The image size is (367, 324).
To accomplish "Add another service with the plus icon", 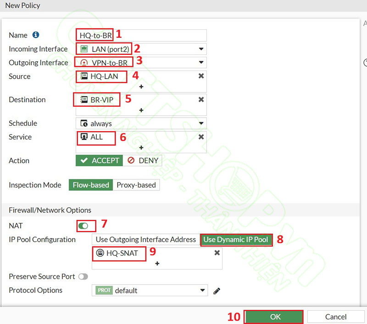I will pos(141,147).
